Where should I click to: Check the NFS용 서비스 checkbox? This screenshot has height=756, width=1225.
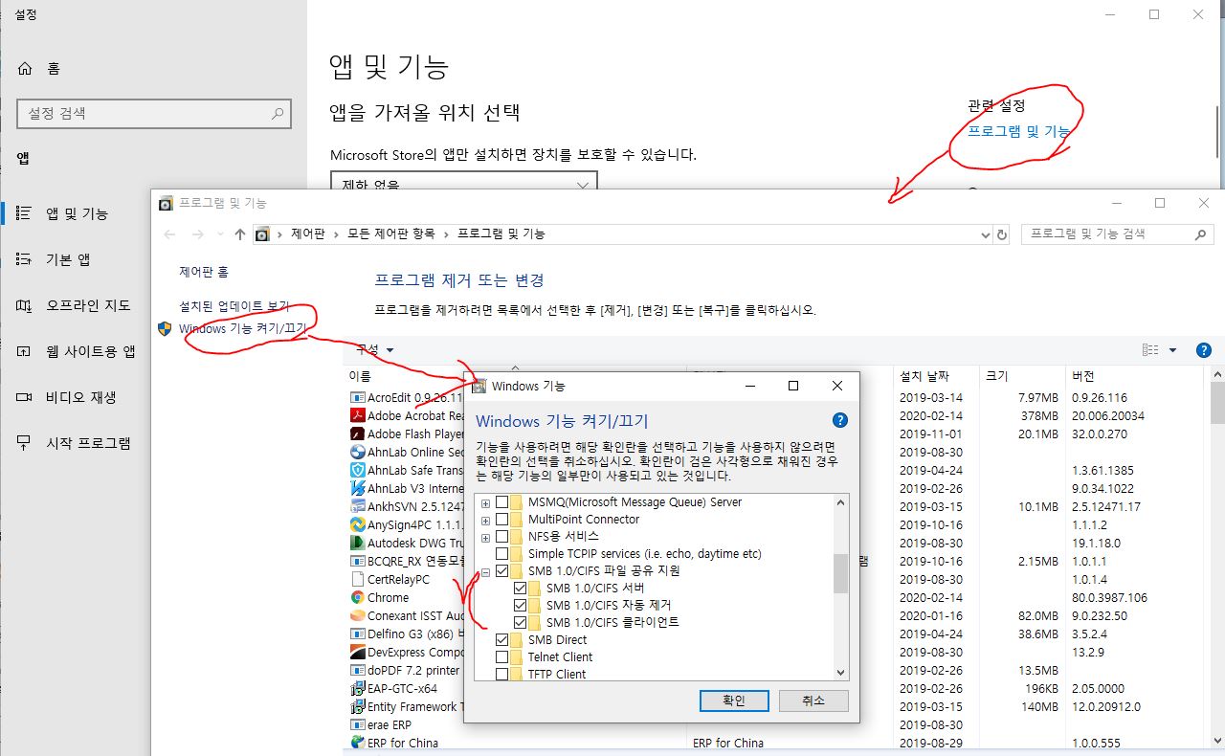point(502,537)
